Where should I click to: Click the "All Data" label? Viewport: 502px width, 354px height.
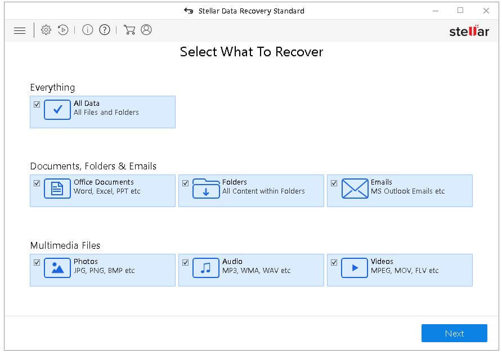[x=87, y=104]
